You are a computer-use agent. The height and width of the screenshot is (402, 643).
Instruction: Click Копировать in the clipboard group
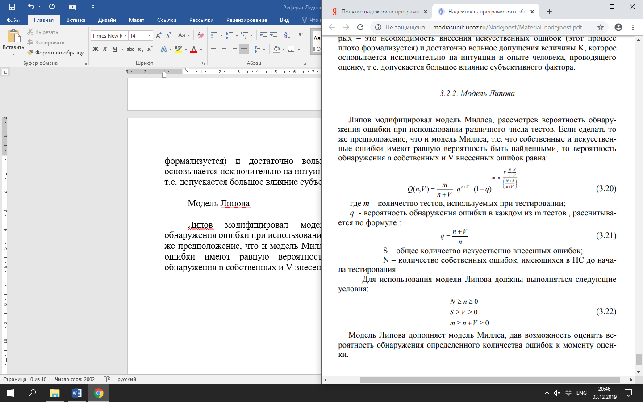pyautogui.click(x=46, y=42)
